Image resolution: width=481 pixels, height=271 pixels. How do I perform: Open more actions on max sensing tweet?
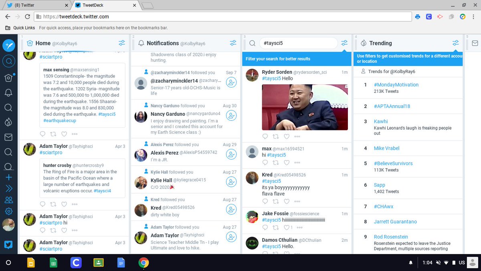pos(75,134)
